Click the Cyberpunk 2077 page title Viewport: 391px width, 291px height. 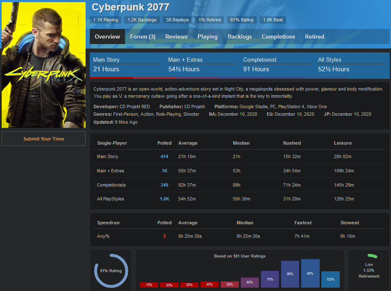pyautogui.click(x=130, y=7)
